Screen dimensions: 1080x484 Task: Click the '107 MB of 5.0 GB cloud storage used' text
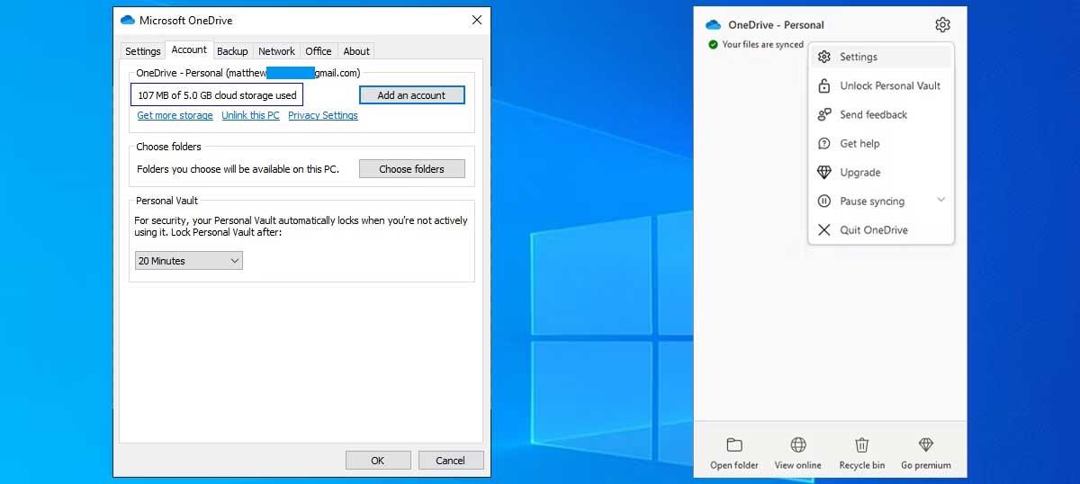pos(217,94)
